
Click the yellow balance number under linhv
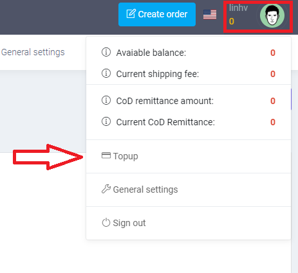tap(232, 21)
